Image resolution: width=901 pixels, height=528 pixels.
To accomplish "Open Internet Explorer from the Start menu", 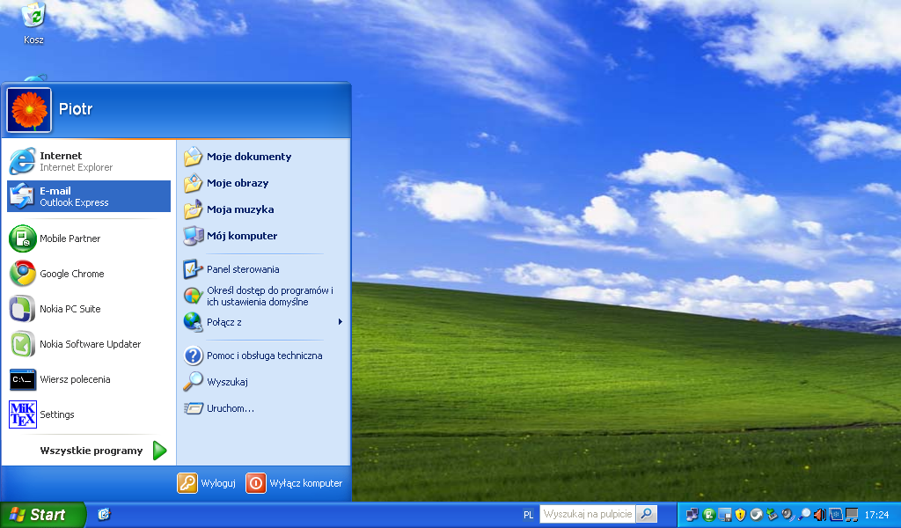I will click(x=89, y=161).
